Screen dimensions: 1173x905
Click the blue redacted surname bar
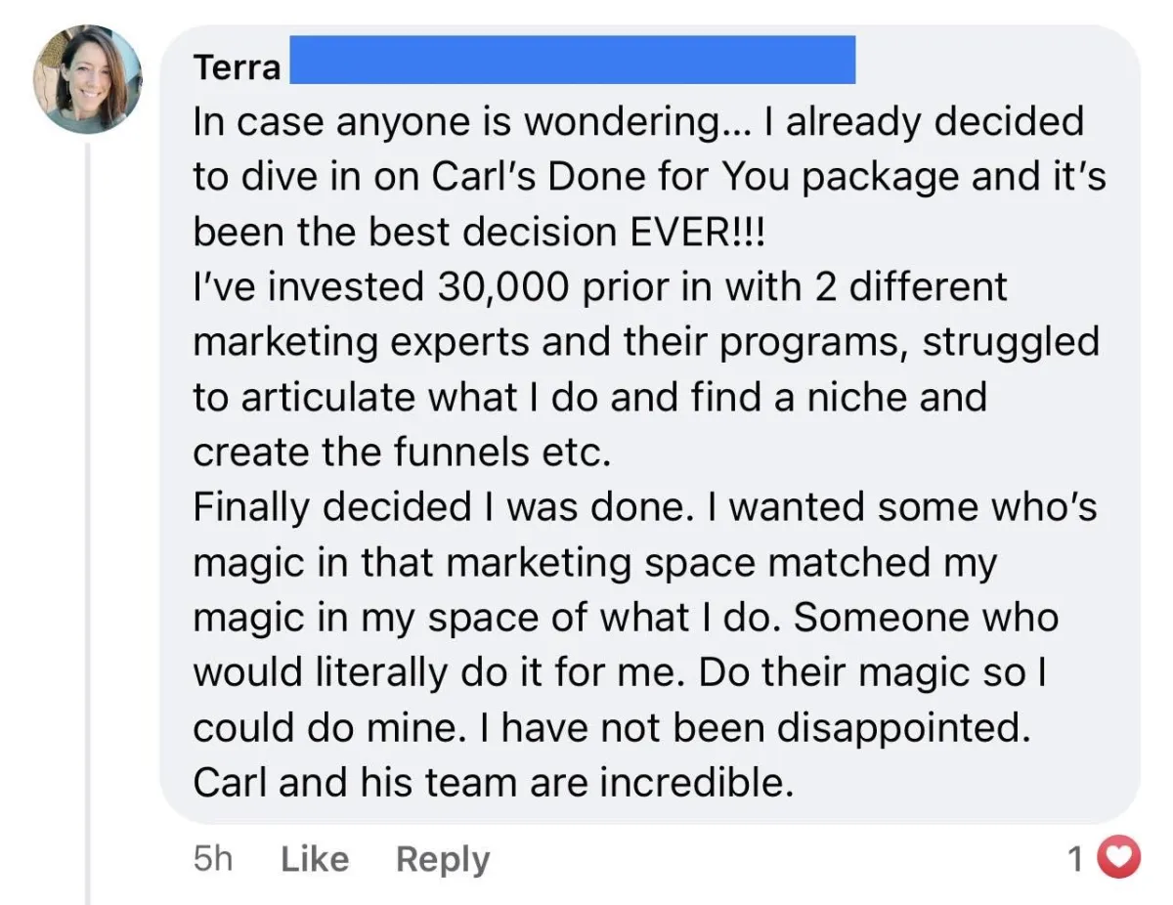(x=573, y=61)
